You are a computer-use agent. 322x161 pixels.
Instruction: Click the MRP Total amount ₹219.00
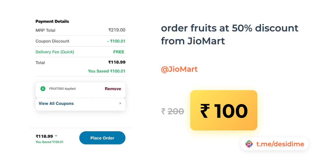[117, 30]
